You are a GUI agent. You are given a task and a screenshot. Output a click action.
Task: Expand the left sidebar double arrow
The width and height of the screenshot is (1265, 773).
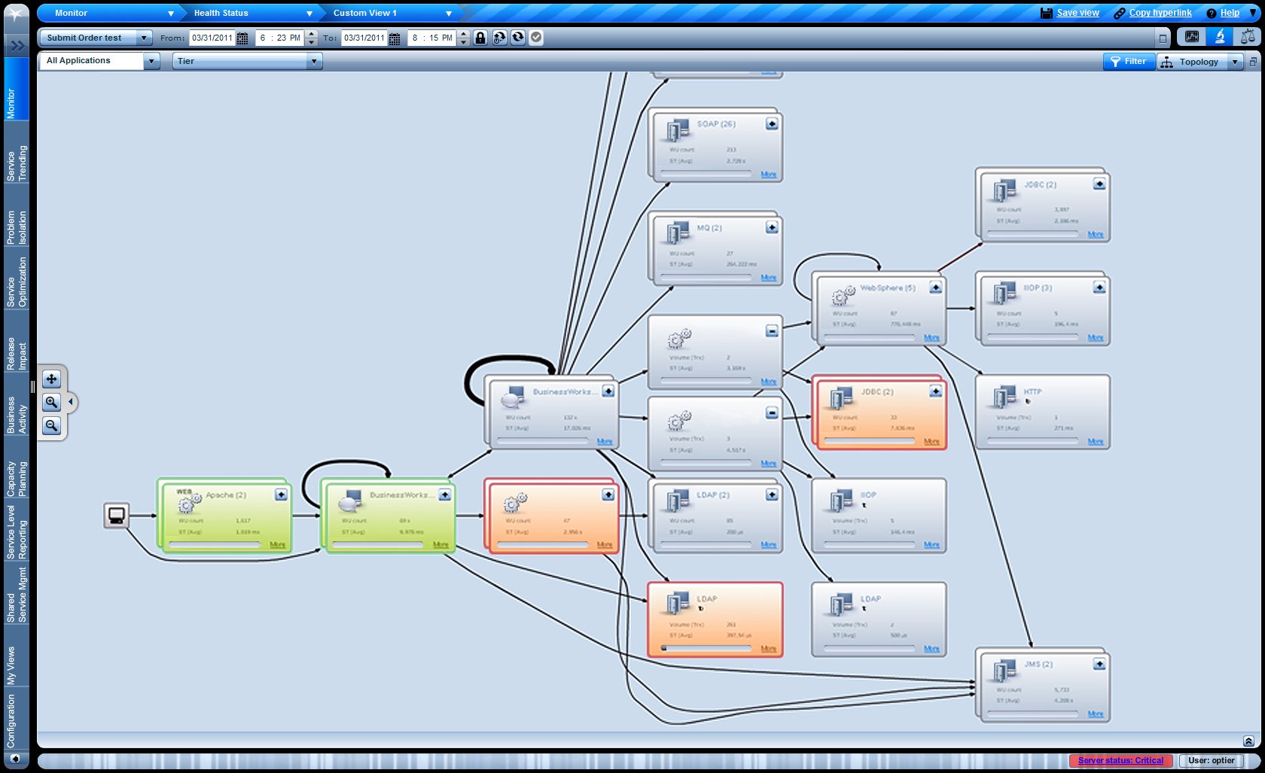click(17, 46)
